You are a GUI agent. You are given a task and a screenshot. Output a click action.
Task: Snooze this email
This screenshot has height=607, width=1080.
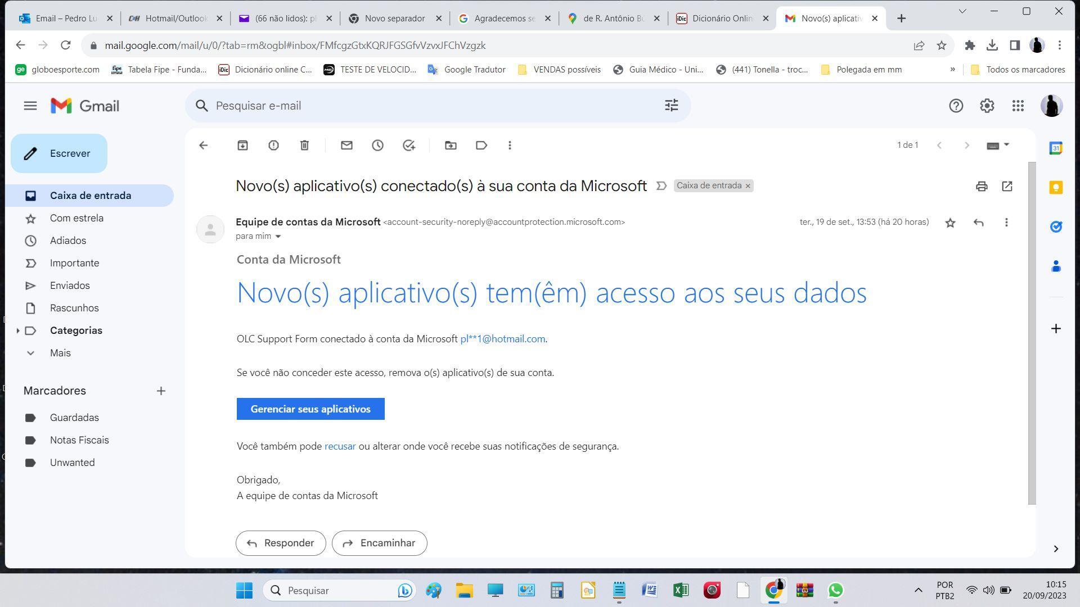tap(377, 146)
